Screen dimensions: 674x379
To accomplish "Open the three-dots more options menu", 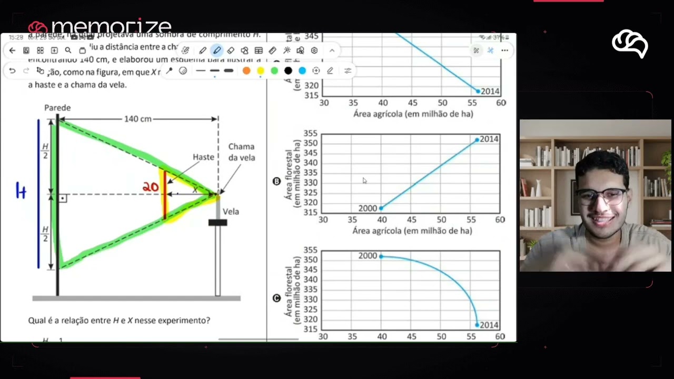I will tap(504, 51).
